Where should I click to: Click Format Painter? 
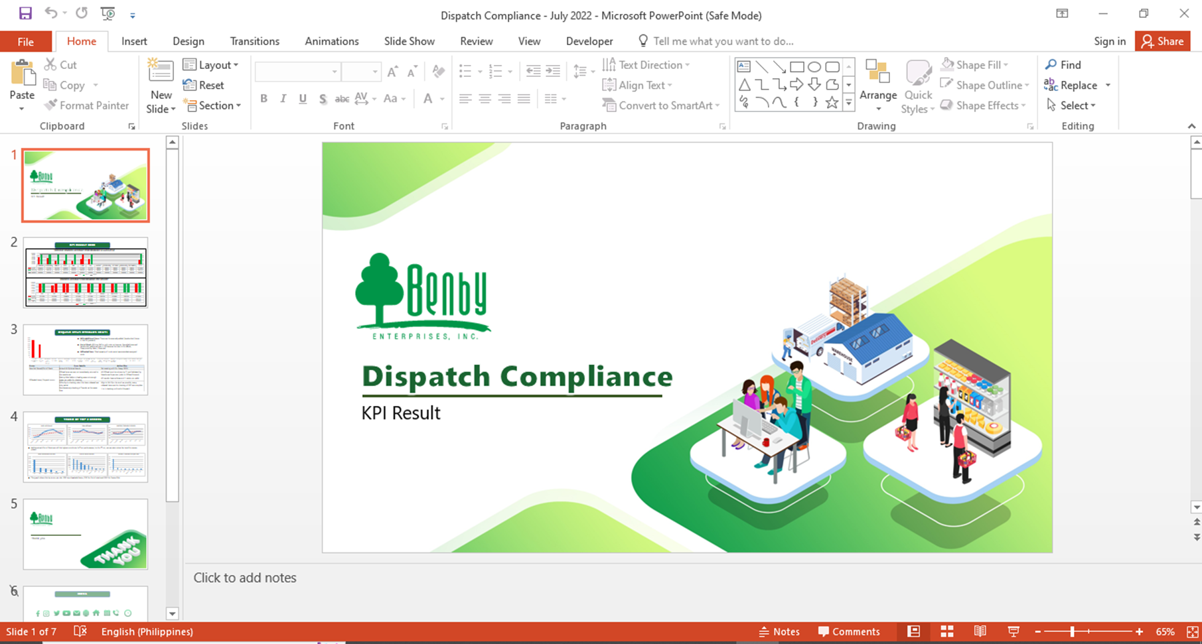[x=86, y=105]
